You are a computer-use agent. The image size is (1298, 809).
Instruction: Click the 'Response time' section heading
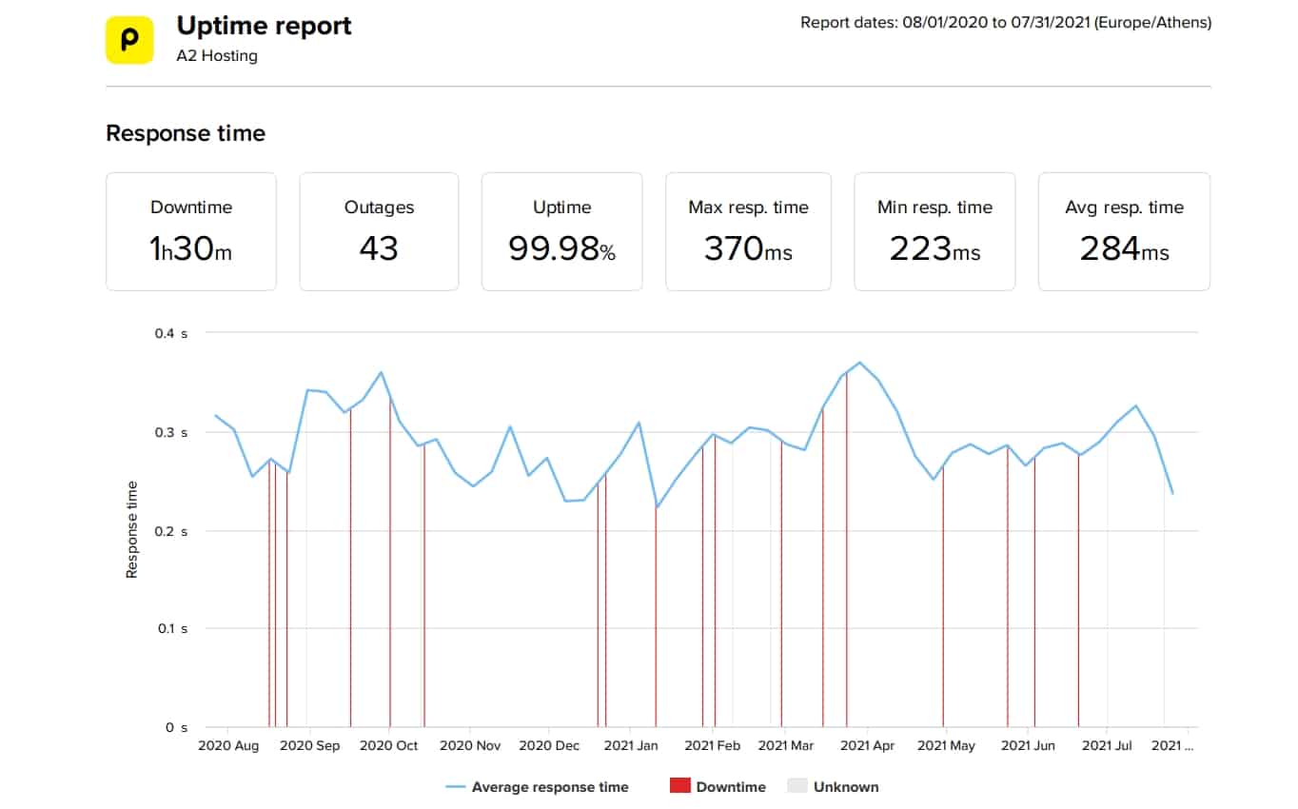click(x=186, y=133)
